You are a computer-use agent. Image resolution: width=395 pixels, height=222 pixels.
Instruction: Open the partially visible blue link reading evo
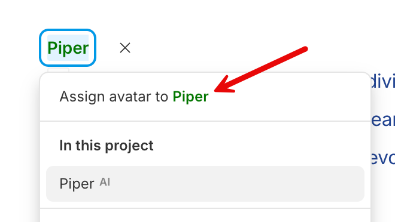[x=383, y=158]
